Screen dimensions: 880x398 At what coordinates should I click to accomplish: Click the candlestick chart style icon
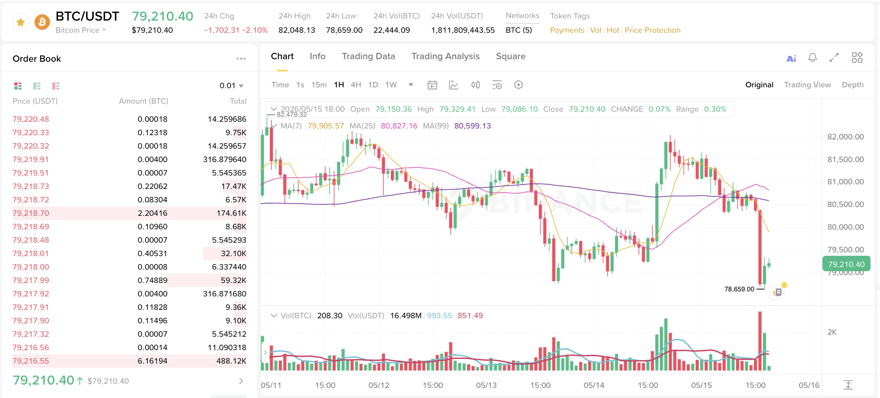[475, 85]
